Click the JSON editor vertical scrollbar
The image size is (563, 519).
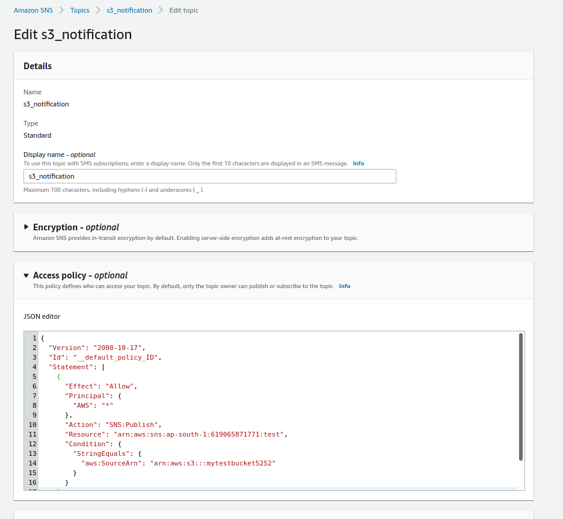tap(521, 397)
